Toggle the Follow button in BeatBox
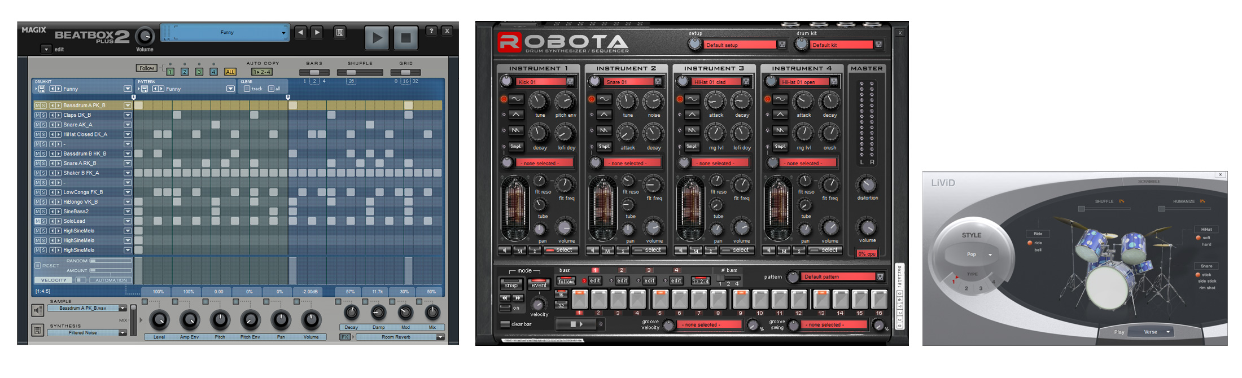 pyautogui.click(x=147, y=68)
